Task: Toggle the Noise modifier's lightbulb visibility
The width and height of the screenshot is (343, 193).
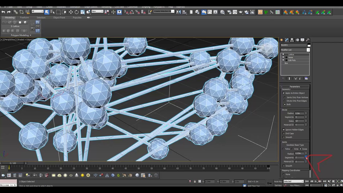Action: (x=283, y=57)
